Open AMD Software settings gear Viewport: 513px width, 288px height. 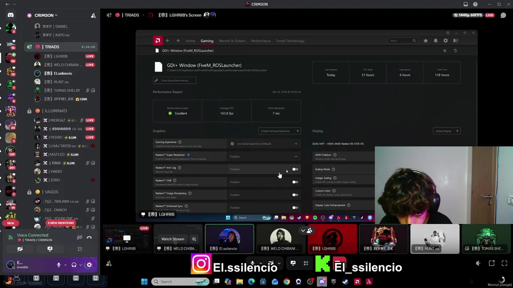[x=446, y=40]
